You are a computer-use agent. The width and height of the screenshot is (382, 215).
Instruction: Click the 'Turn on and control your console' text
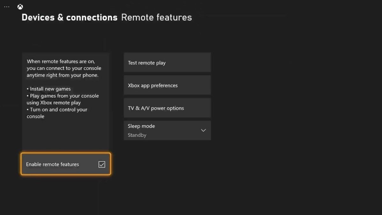pyautogui.click(x=57, y=113)
